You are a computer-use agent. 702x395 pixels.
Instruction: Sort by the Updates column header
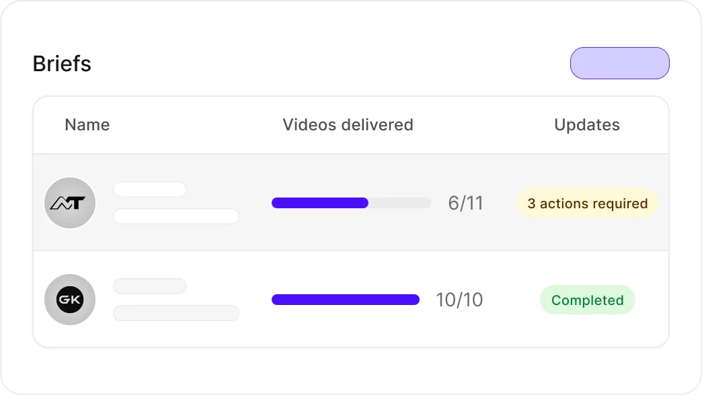pos(587,125)
